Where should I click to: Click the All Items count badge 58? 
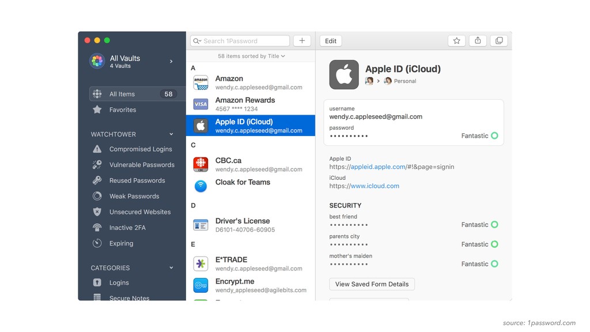tap(168, 94)
